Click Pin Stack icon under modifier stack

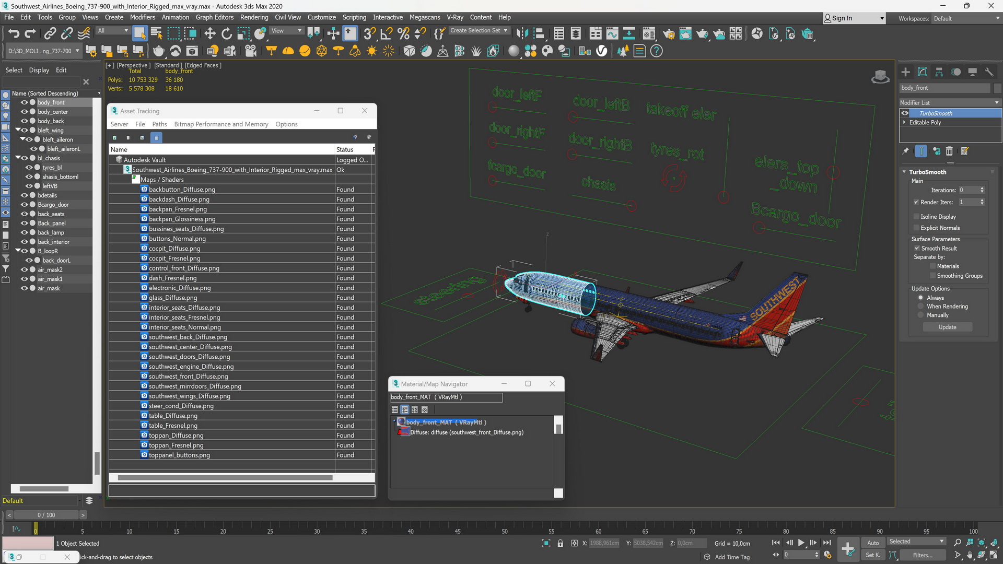[906, 151]
